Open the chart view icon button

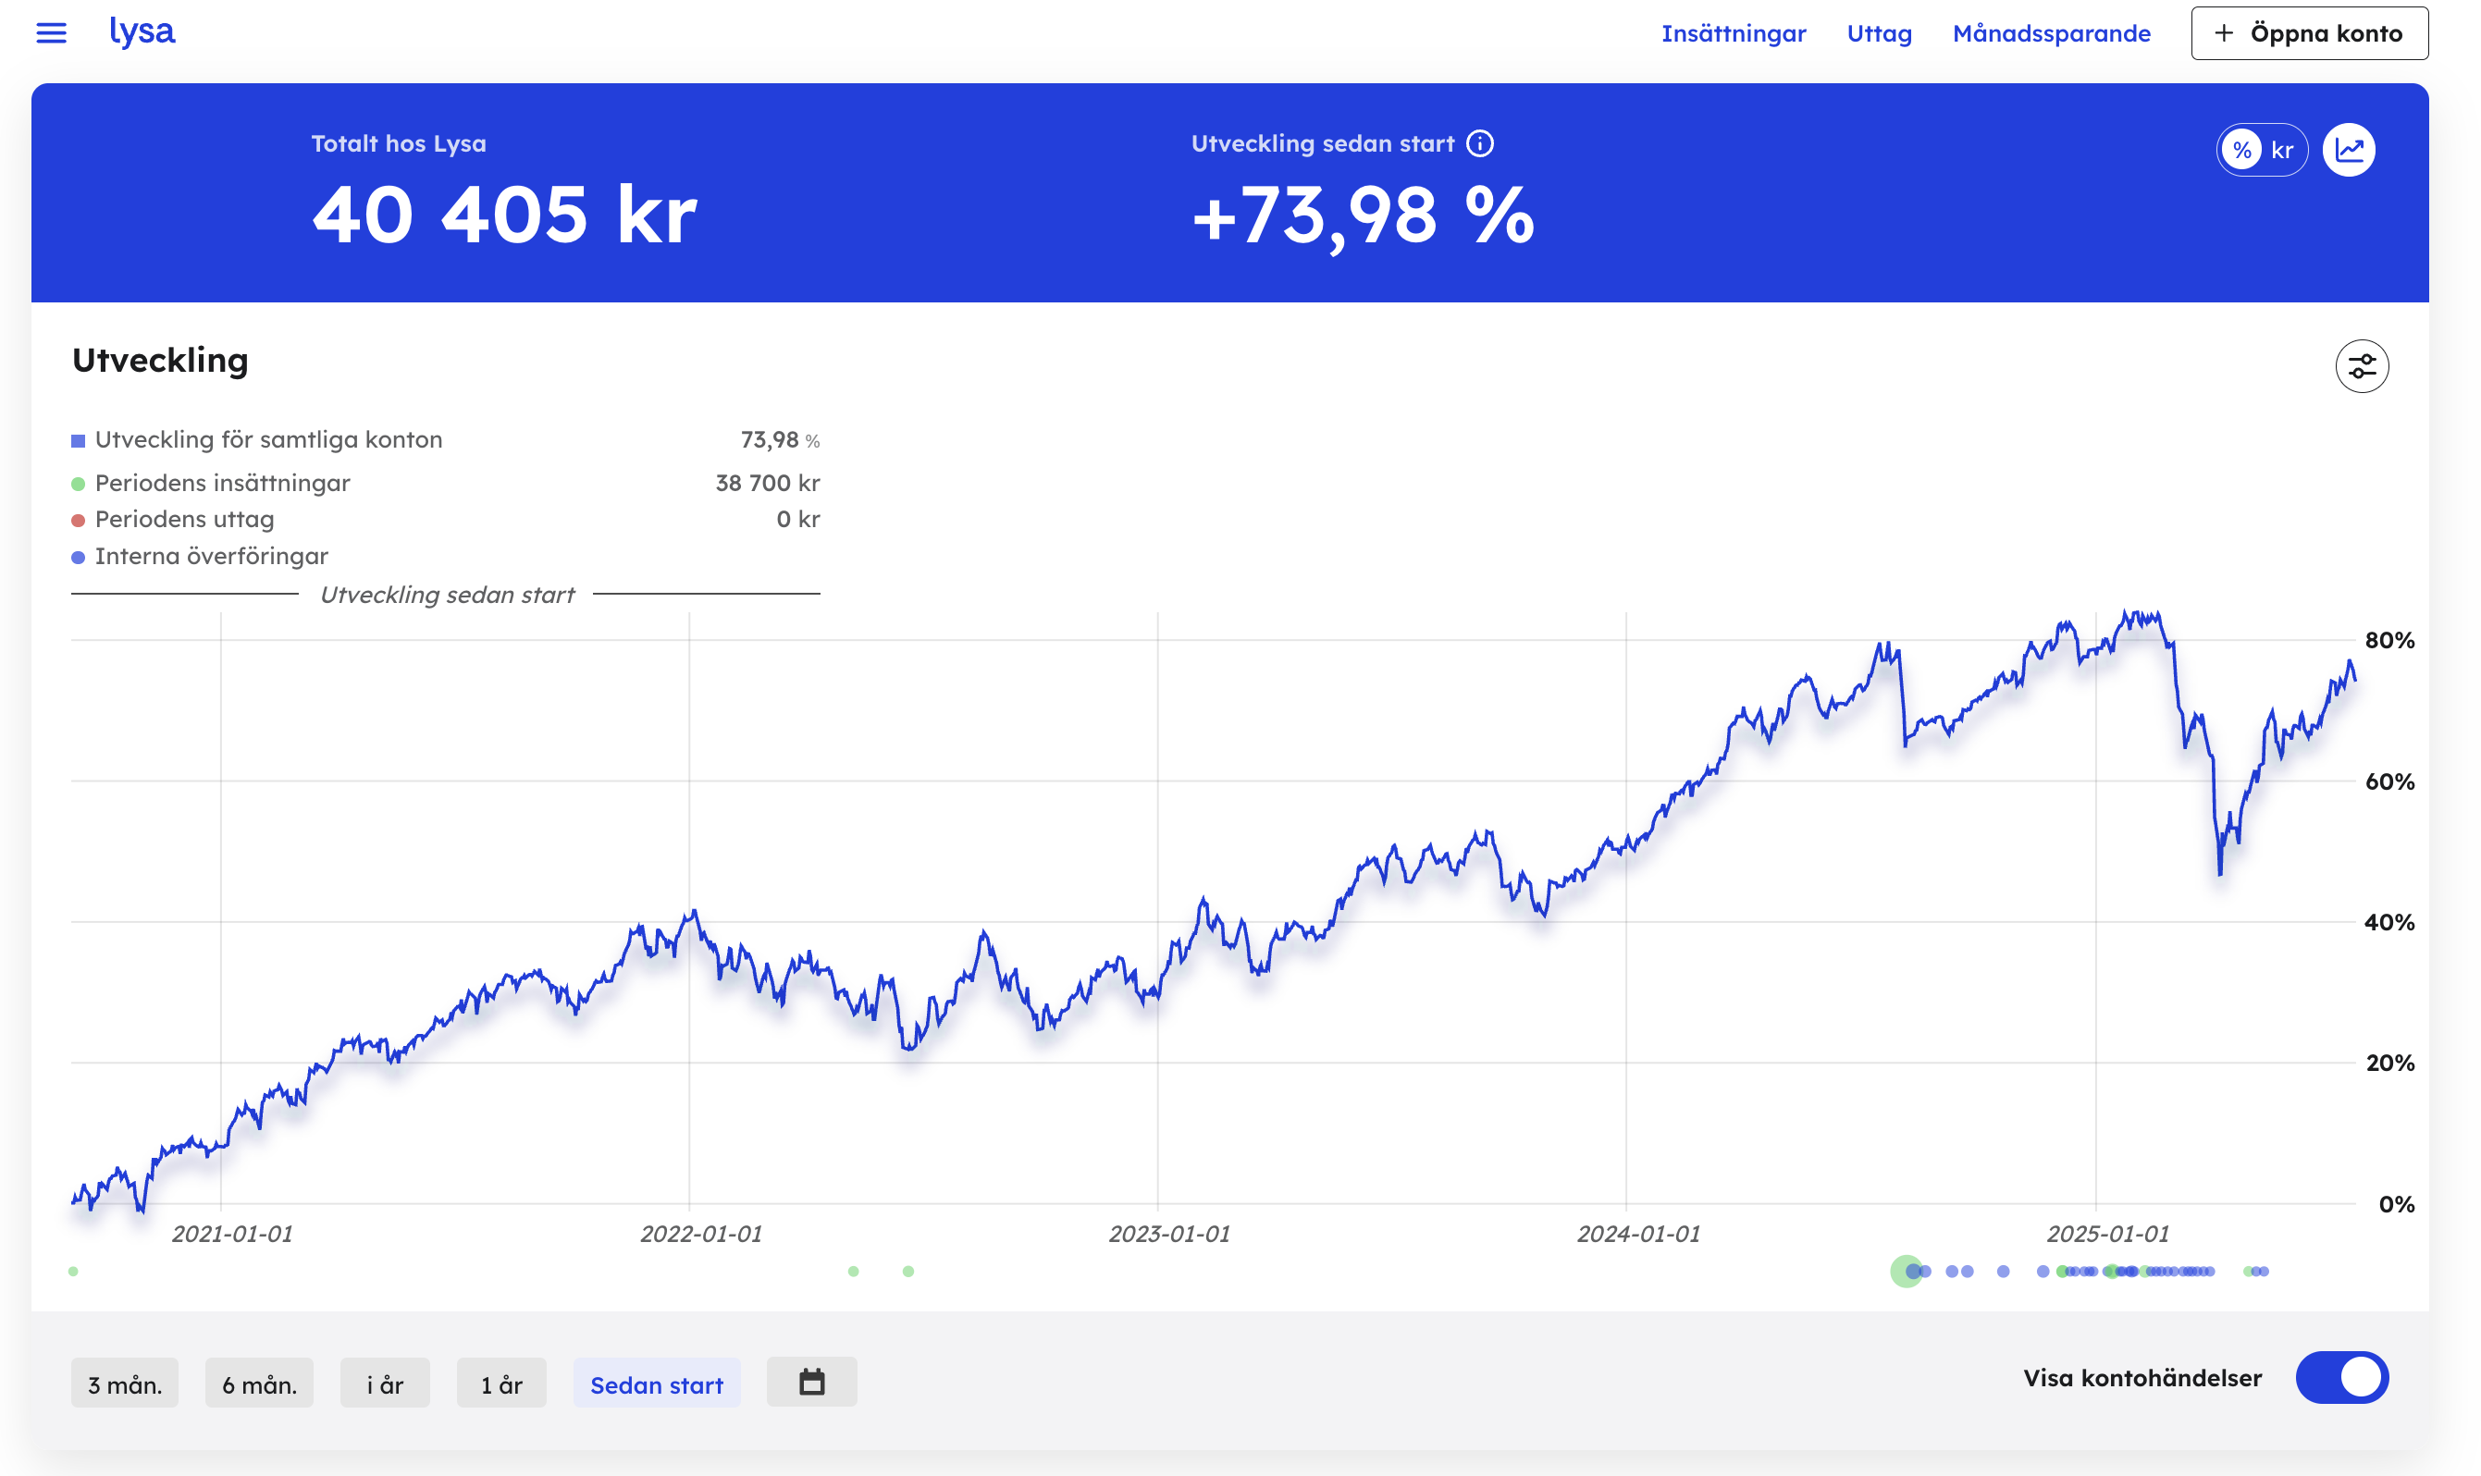[2349, 150]
